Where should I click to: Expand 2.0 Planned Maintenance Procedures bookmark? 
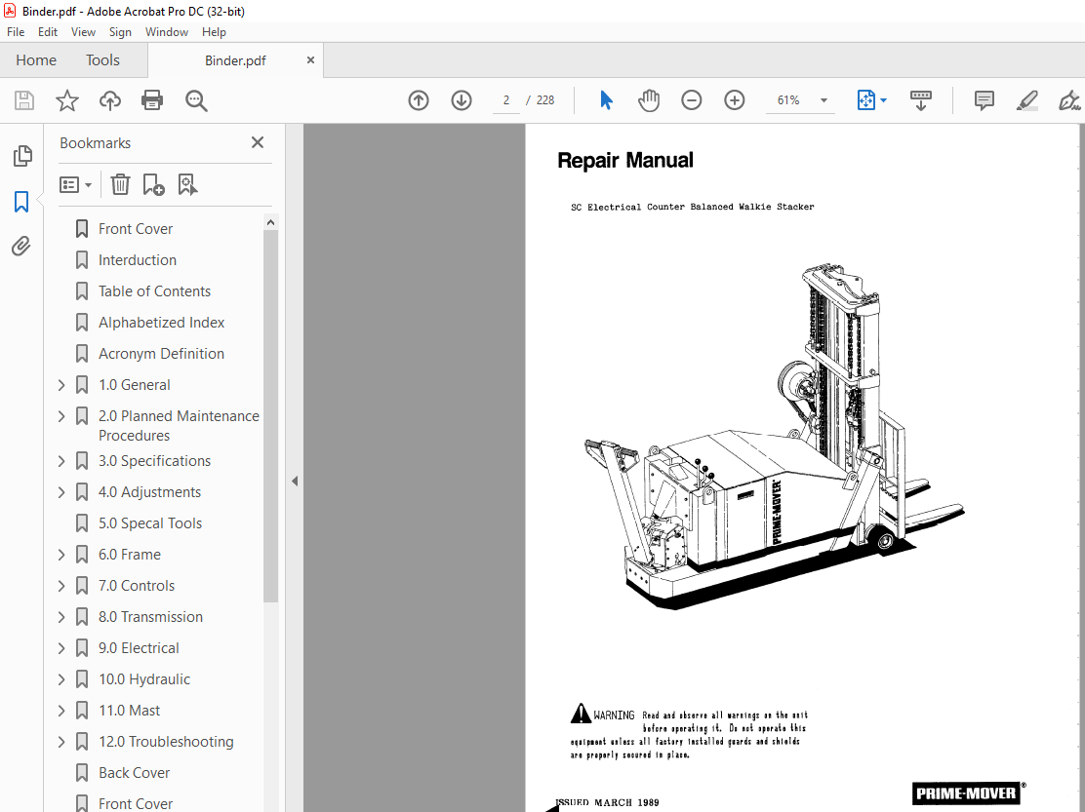click(61, 416)
